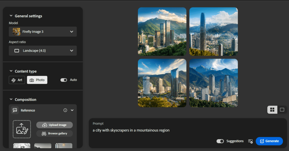Click the dashed image drop zone
Screen dimensions: 289x151
22,129
